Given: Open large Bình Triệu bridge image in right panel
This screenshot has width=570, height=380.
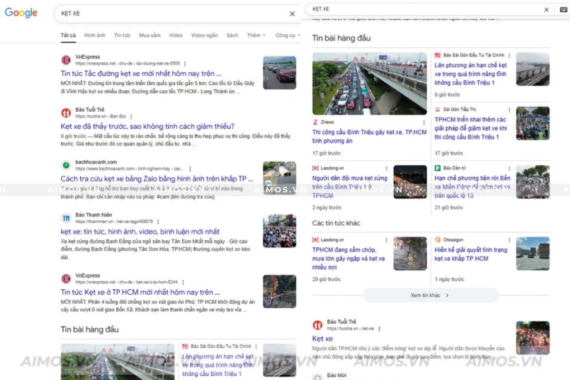Looking at the screenshot, I should 370,84.
